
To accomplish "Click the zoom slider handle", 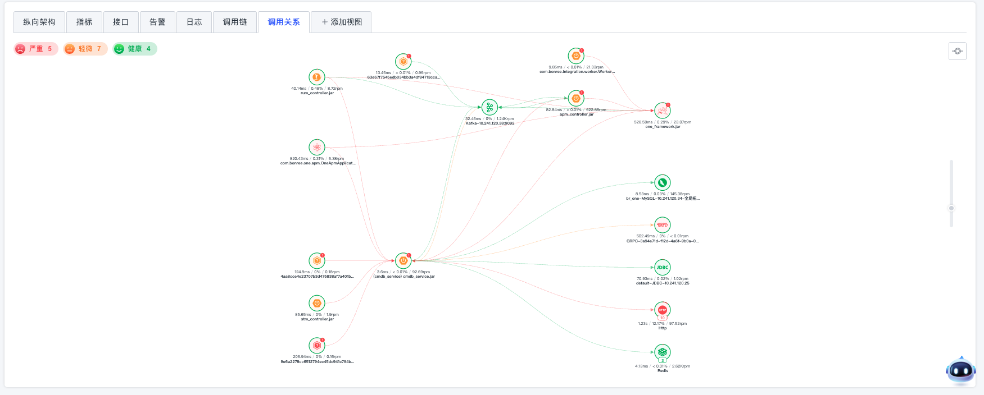I will click(x=951, y=208).
